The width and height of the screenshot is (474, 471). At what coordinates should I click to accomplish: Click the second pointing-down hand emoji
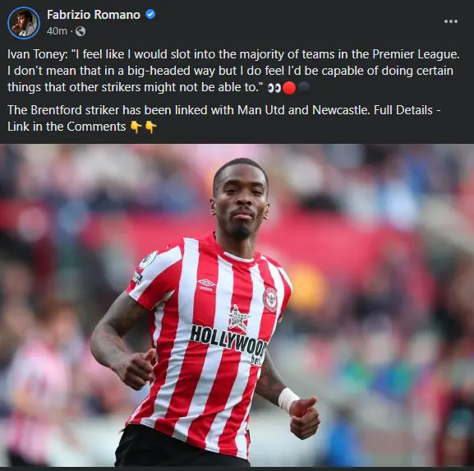pyautogui.click(x=150, y=127)
